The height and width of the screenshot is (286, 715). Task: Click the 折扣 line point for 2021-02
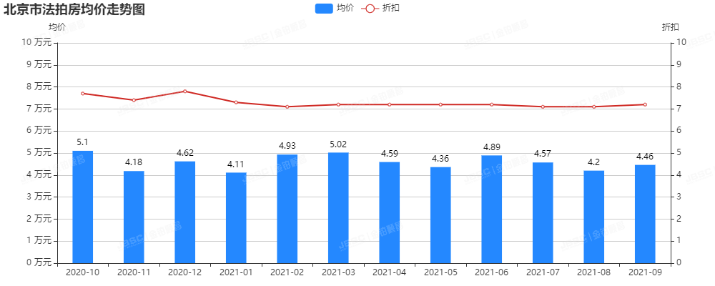(287, 107)
